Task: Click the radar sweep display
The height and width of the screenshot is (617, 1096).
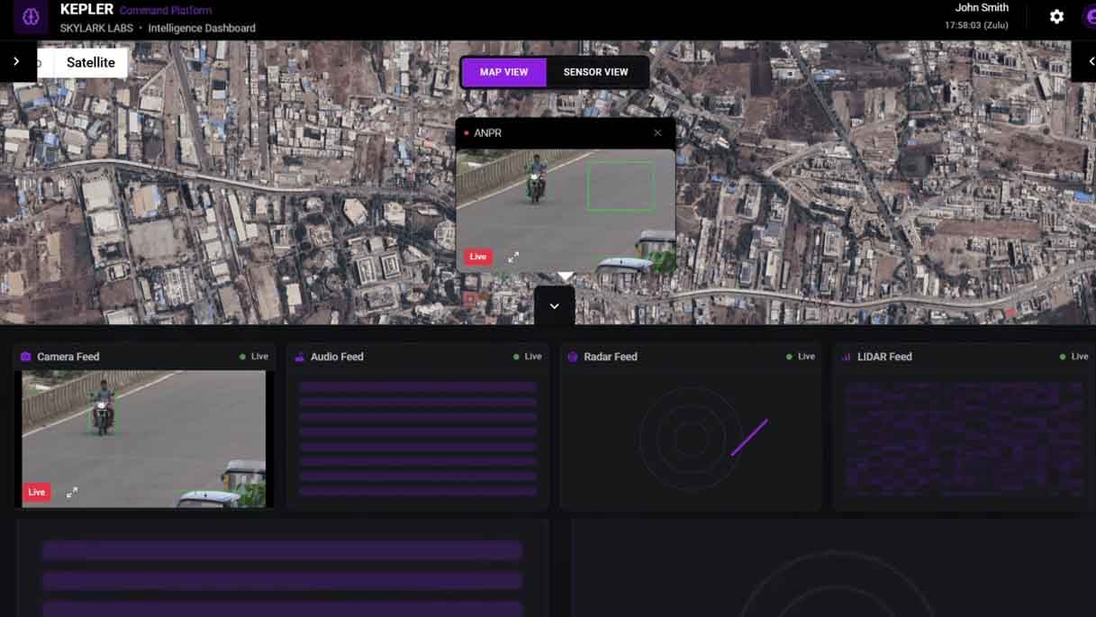Action: pyautogui.click(x=691, y=439)
